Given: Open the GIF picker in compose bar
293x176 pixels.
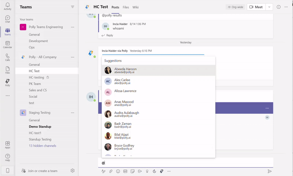Looking at the screenshot, I should click(x=125, y=171).
